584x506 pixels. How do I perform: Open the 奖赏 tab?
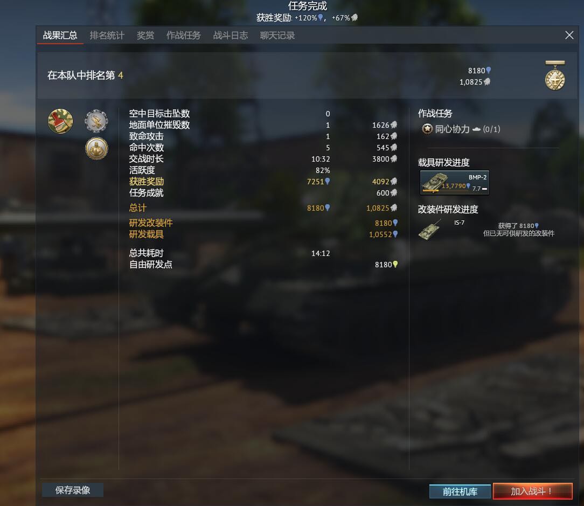(x=145, y=36)
